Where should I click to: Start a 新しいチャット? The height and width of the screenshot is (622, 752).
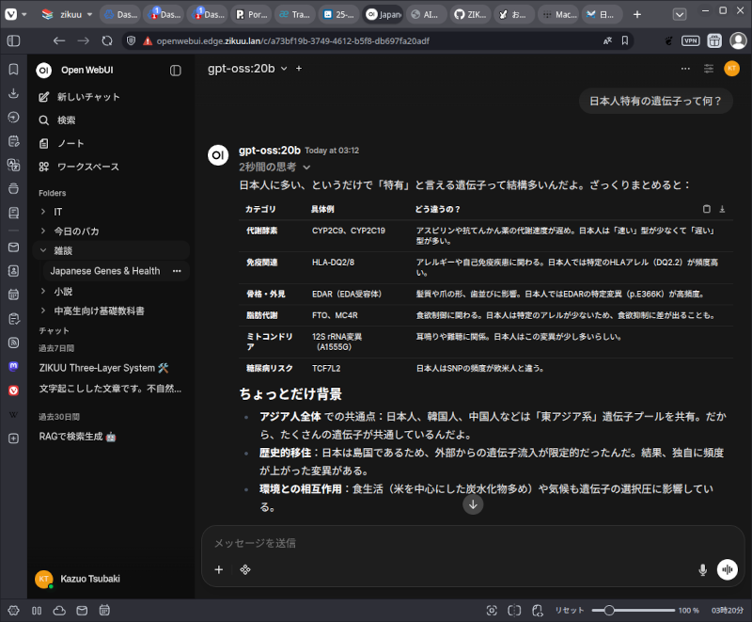pyautogui.click(x=87, y=97)
